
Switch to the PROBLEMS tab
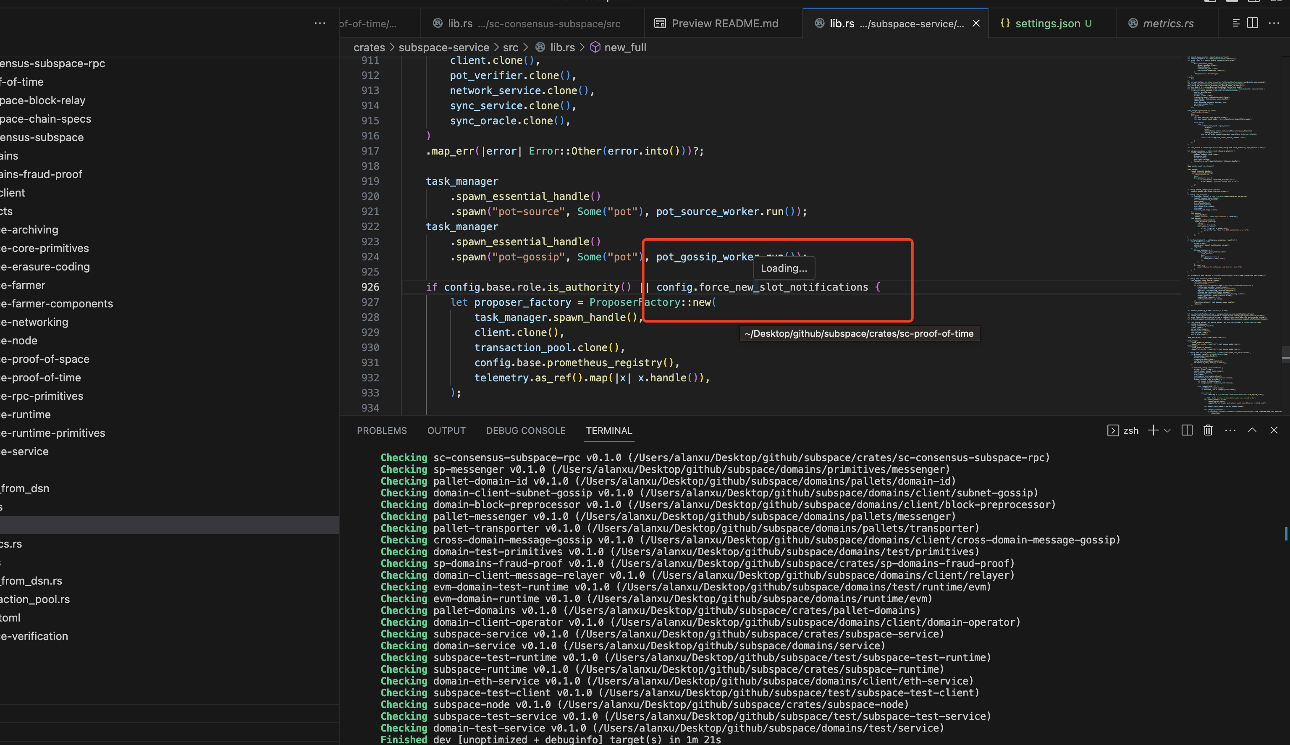pyautogui.click(x=382, y=430)
